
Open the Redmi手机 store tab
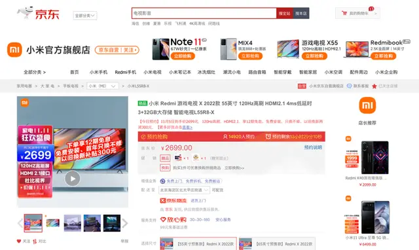click(125, 72)
